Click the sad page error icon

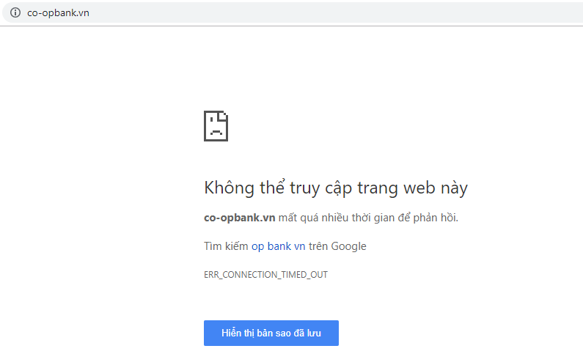tap(216, 126)
